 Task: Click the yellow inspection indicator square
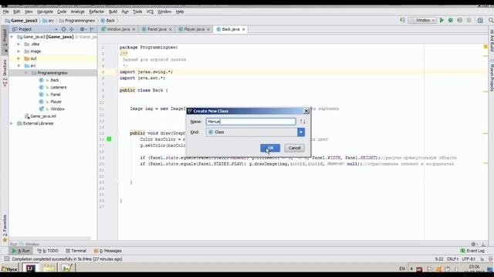pos(486,47)
